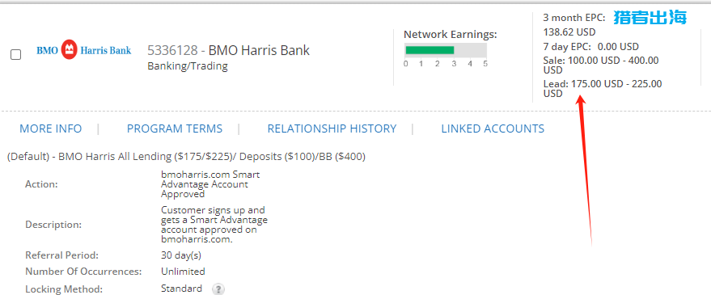Open the 5336128 - BMO Harris Bank advertiser name

[x=229, y=50]
